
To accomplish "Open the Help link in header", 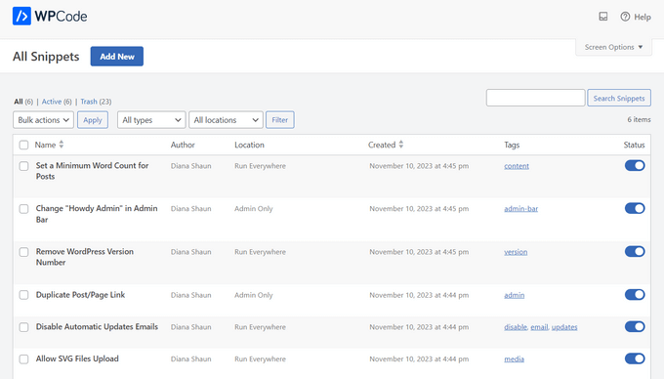I will (x=636, y=17).
